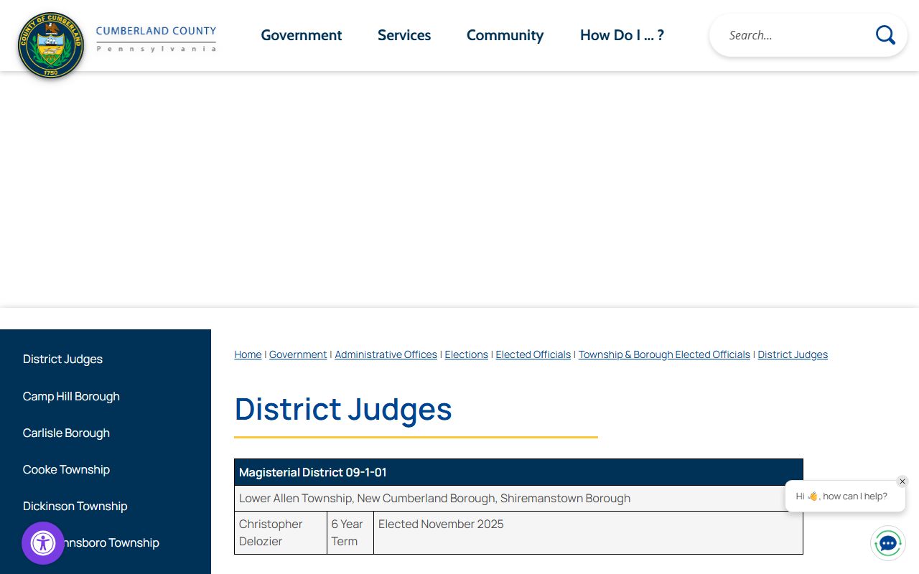919x574 pixels.
Task: Dismiss the chat greeting popup
Action: click(902, 481)
